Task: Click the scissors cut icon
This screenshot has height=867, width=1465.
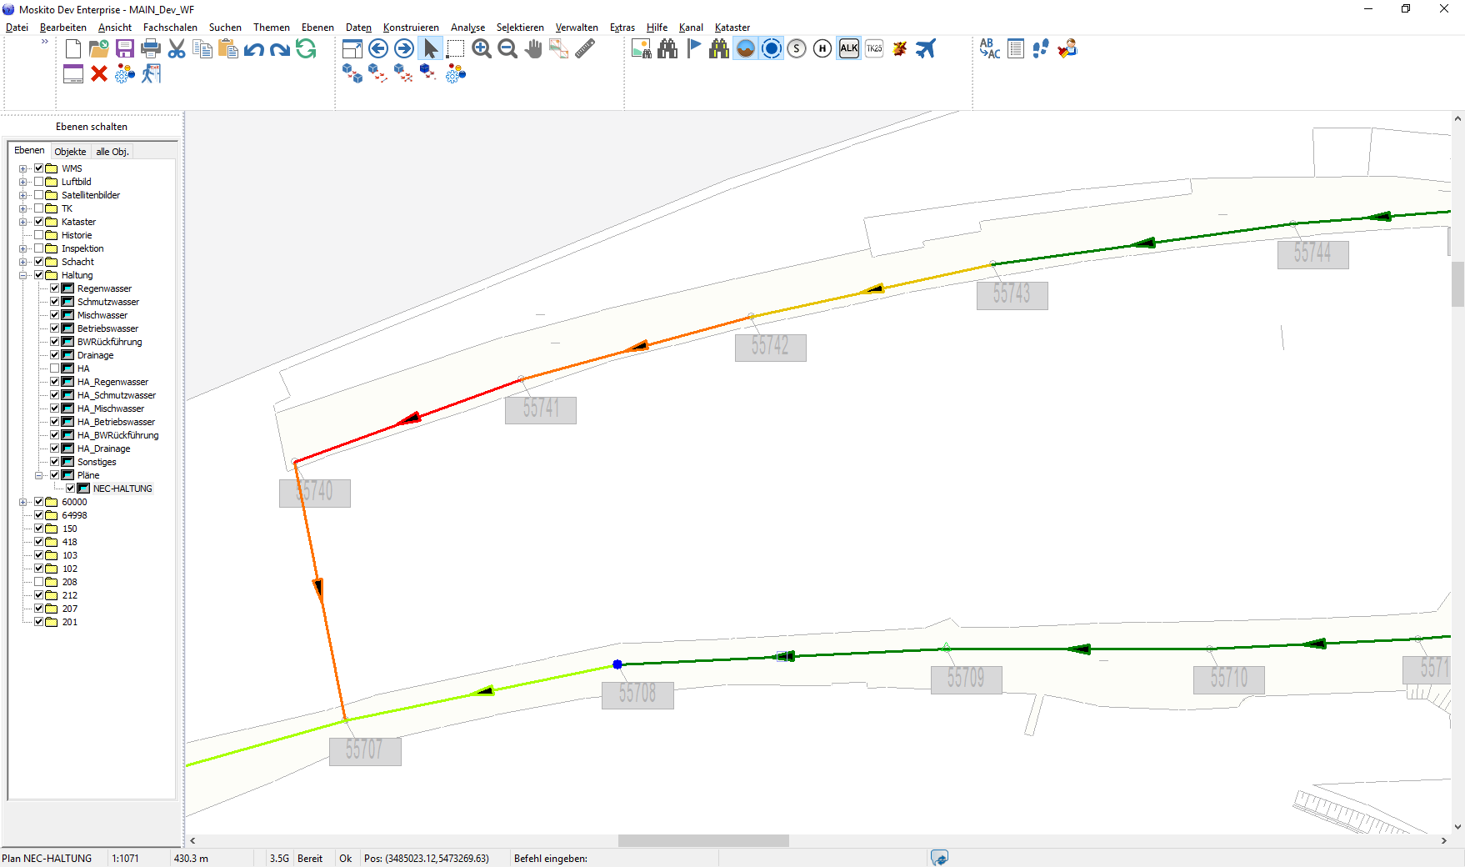Action: point(177,48)
